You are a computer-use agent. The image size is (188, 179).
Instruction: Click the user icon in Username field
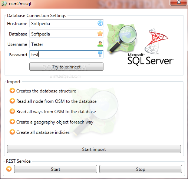click(100, 44)
